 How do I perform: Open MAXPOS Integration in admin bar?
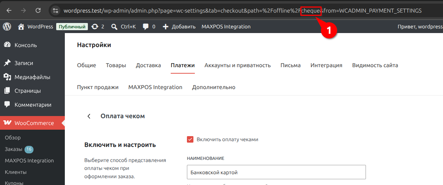(226, 27)
